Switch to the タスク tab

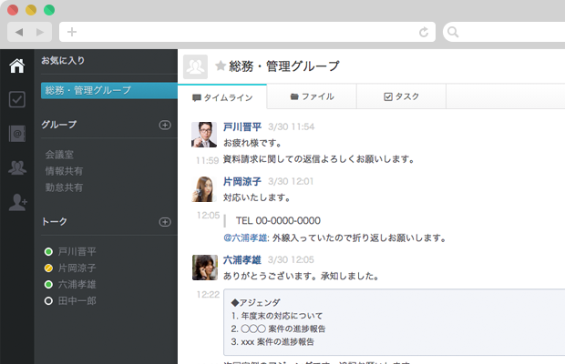point(401,96)
